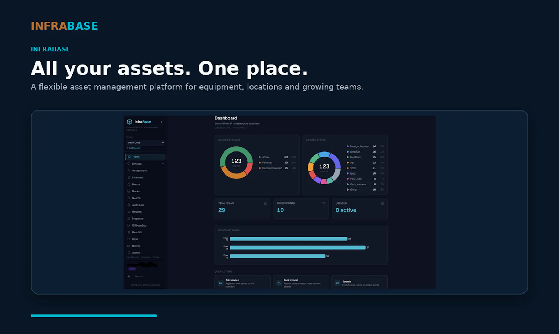559x334 pixels.
Task: Open the Audit Log sidebar entry
Action: pos(145,205)
